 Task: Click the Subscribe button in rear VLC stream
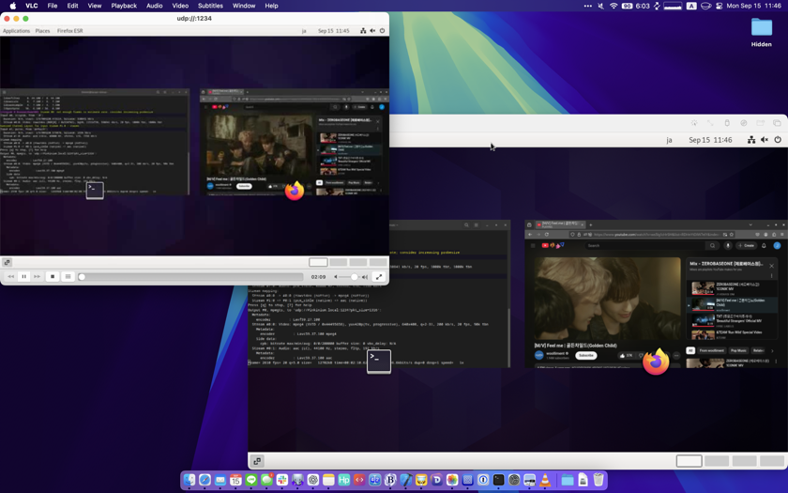[586, 355]
